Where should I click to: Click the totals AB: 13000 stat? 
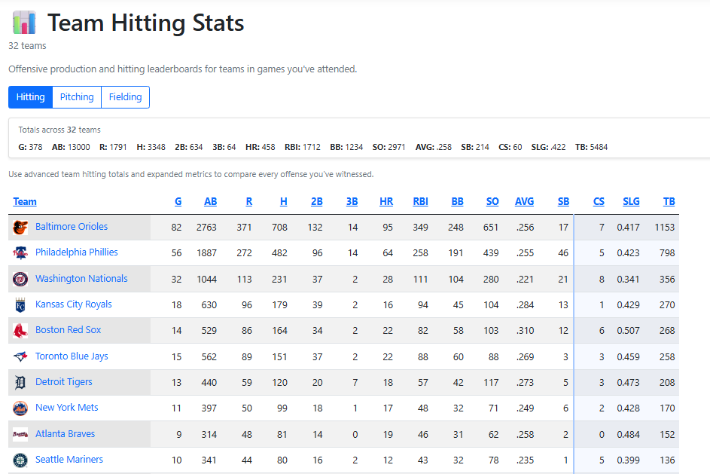tap(71, 147)
